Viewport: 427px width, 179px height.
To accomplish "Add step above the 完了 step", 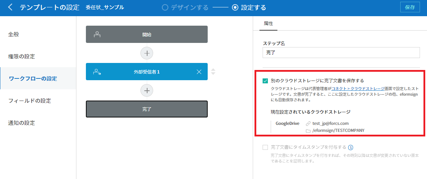I will pos(147,90).
